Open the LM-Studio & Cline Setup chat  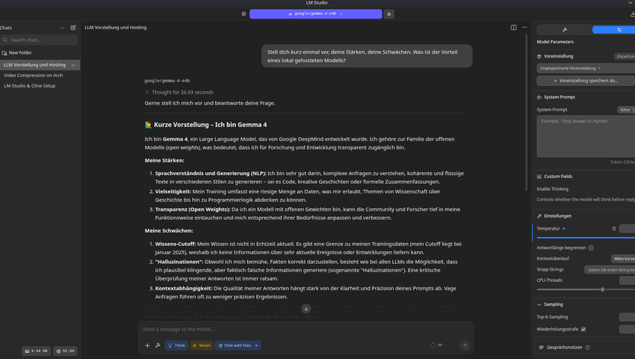(30, 86)
